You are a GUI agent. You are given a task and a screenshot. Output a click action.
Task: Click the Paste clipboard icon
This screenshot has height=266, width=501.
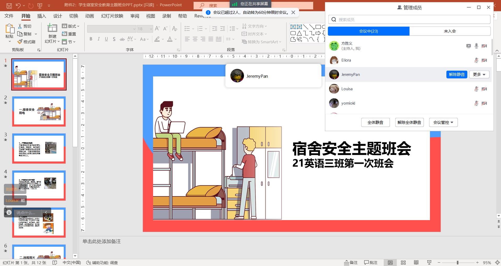tap(10, 29)
